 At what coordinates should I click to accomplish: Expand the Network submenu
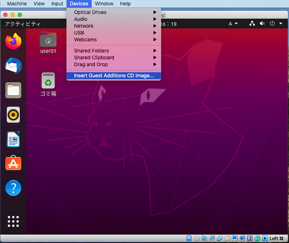click(x=114, y=26)
